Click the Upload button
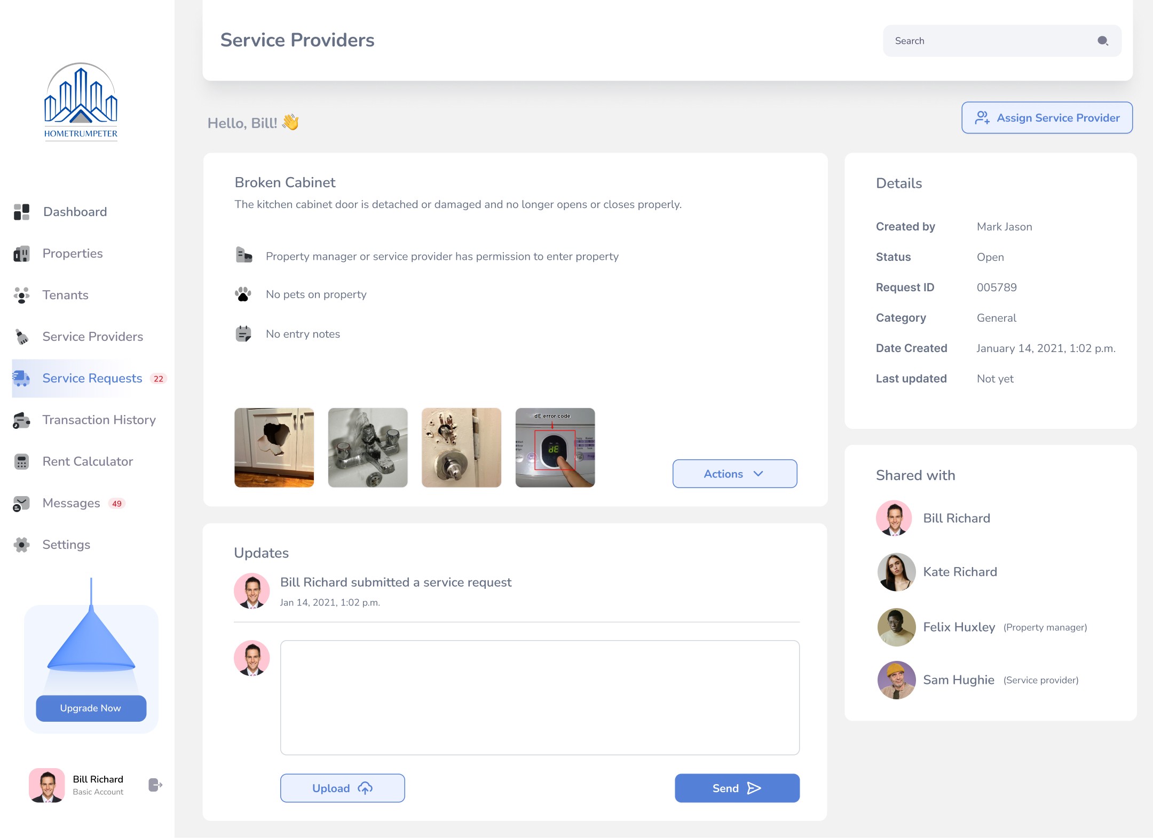Screen dimensions: 1153x838 tap(342, 788)
